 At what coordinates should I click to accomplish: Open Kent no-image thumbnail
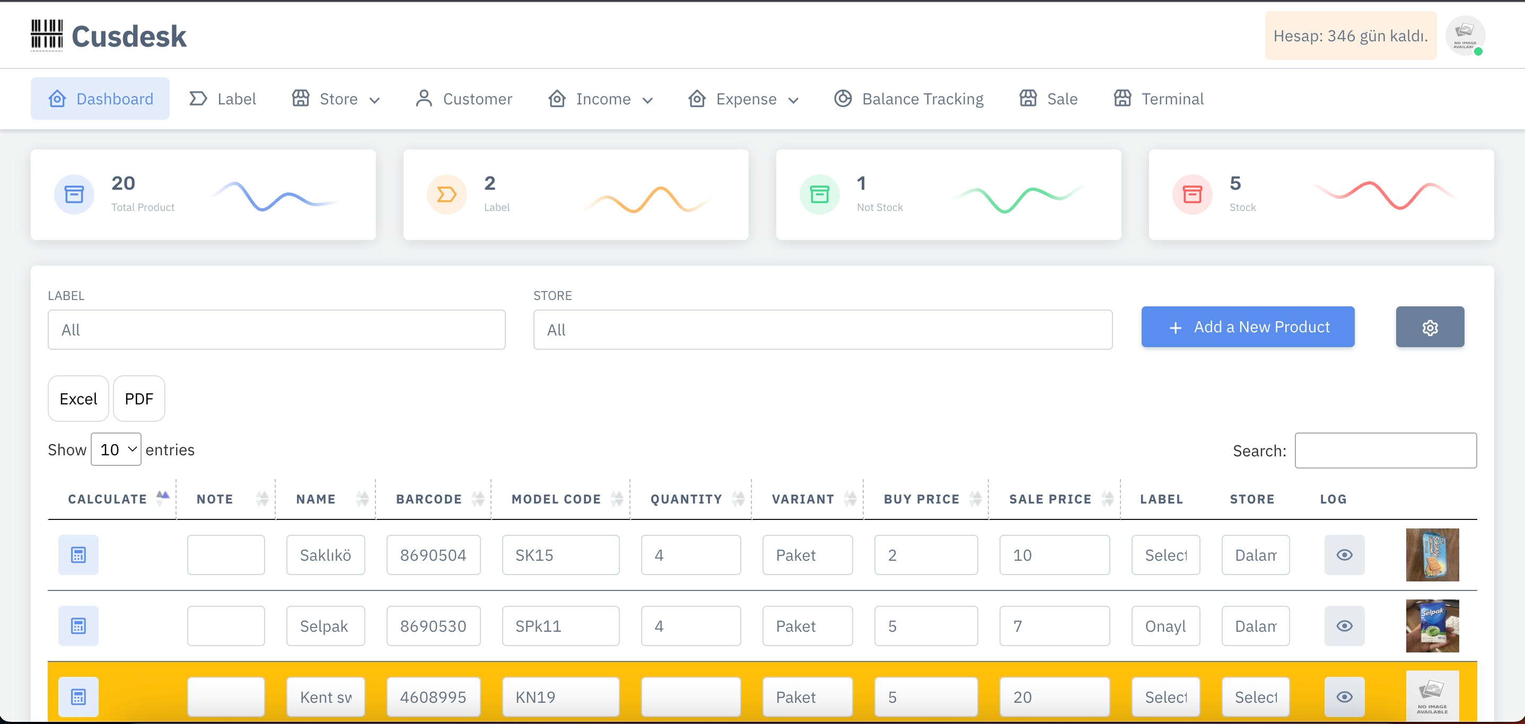(x=1432, y=695)
